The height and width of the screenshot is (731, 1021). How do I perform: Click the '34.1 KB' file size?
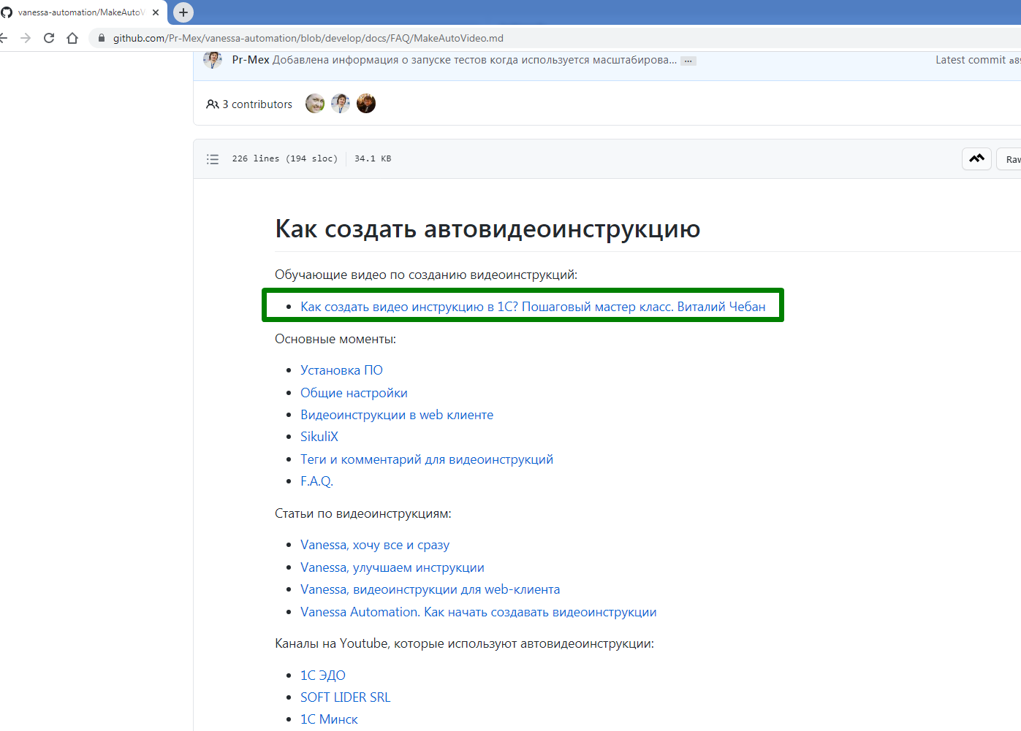(373, 158)
